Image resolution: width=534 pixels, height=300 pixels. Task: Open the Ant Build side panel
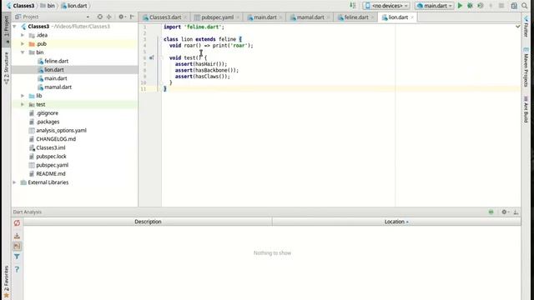[x=526, y=109]
